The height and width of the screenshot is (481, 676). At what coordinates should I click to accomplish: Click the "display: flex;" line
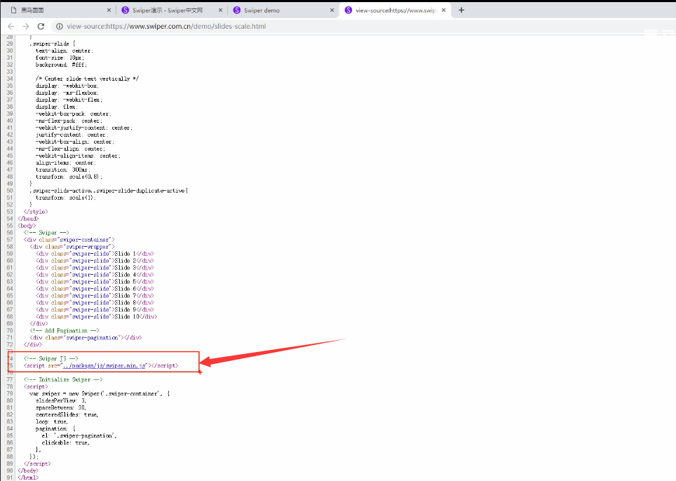(57, 107)
